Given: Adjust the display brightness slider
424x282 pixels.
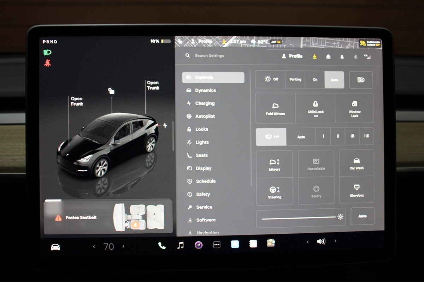Looking at the screenshot, I should coord(299,217).
